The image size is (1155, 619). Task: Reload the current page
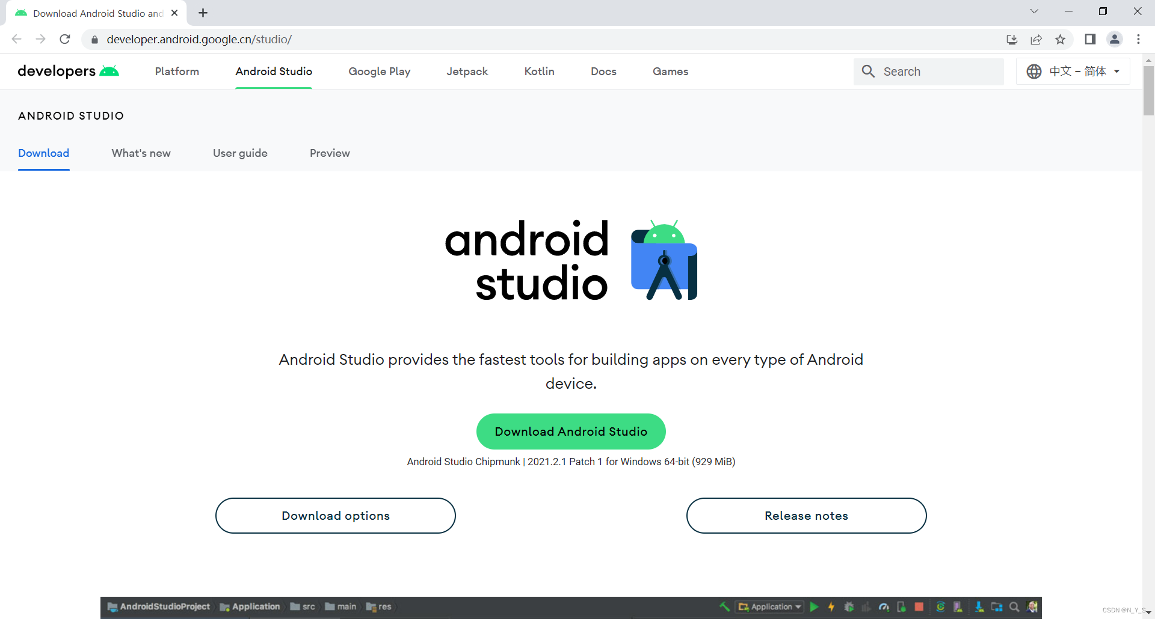65,39
